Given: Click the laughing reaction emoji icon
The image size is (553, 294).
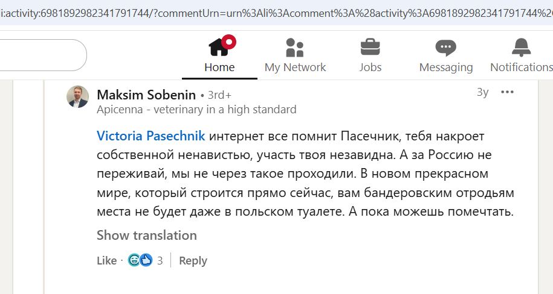Looking at the screenshot, I should (x=134, y=260).
